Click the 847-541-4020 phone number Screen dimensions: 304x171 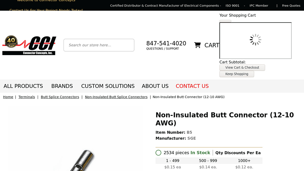click(166, 43)
